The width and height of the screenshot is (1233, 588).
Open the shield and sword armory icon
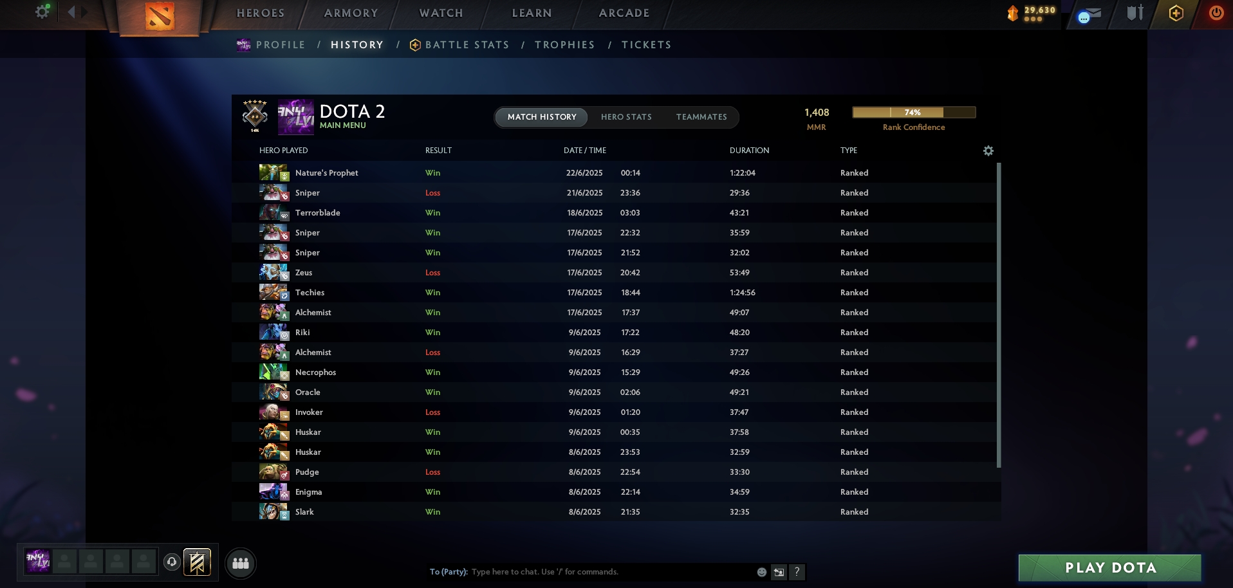click(x=1135, y=13)
